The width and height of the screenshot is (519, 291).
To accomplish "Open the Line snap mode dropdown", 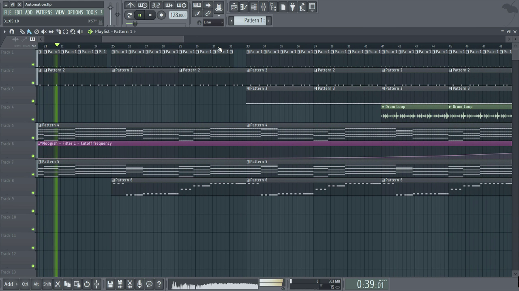I will (213, 22).
